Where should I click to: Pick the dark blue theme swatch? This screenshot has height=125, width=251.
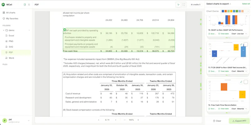point(223,11)
